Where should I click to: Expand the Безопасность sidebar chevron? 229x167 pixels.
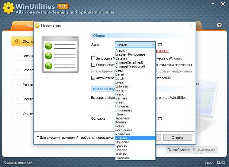[x=17, y=70]
